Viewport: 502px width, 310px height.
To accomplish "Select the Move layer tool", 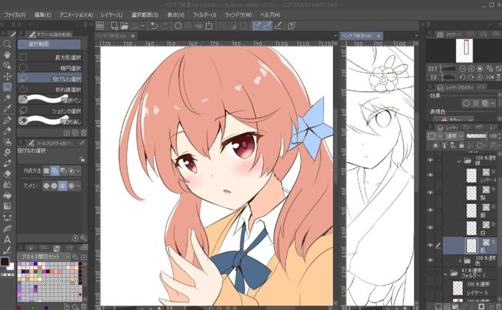I will 7,77.
